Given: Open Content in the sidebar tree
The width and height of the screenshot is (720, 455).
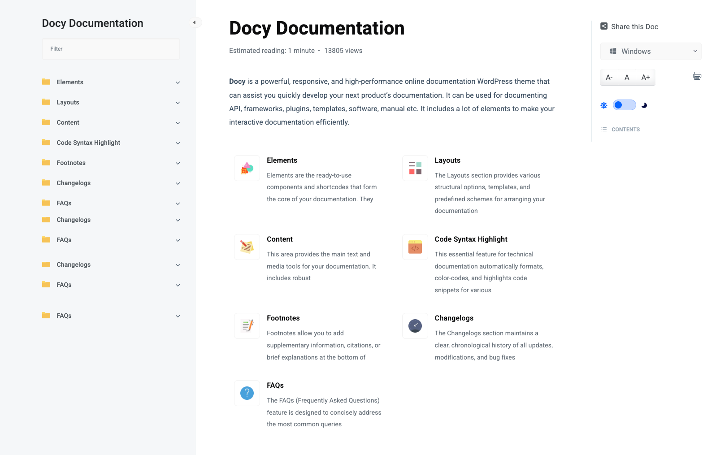Looking at the screenshot, I should (x=68, y=122).
